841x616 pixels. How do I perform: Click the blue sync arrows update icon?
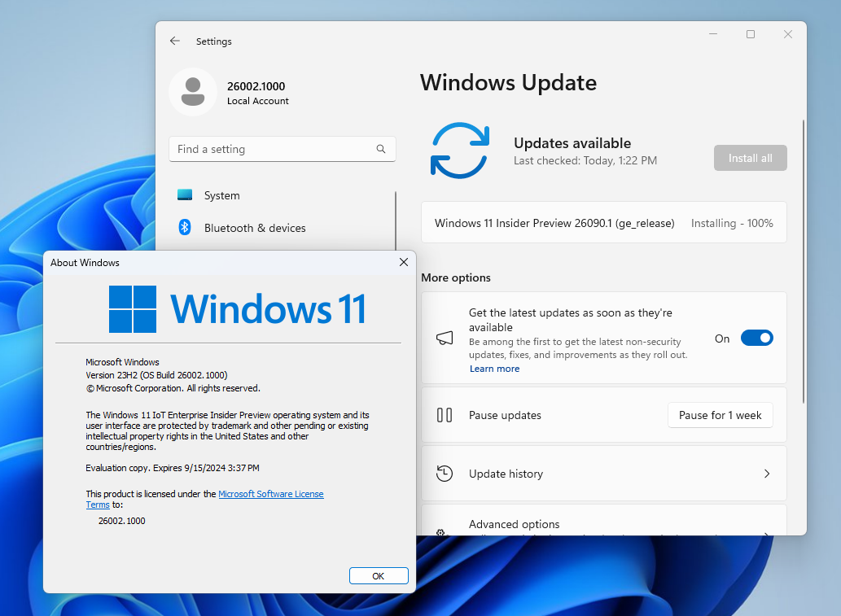coord(460,151)
